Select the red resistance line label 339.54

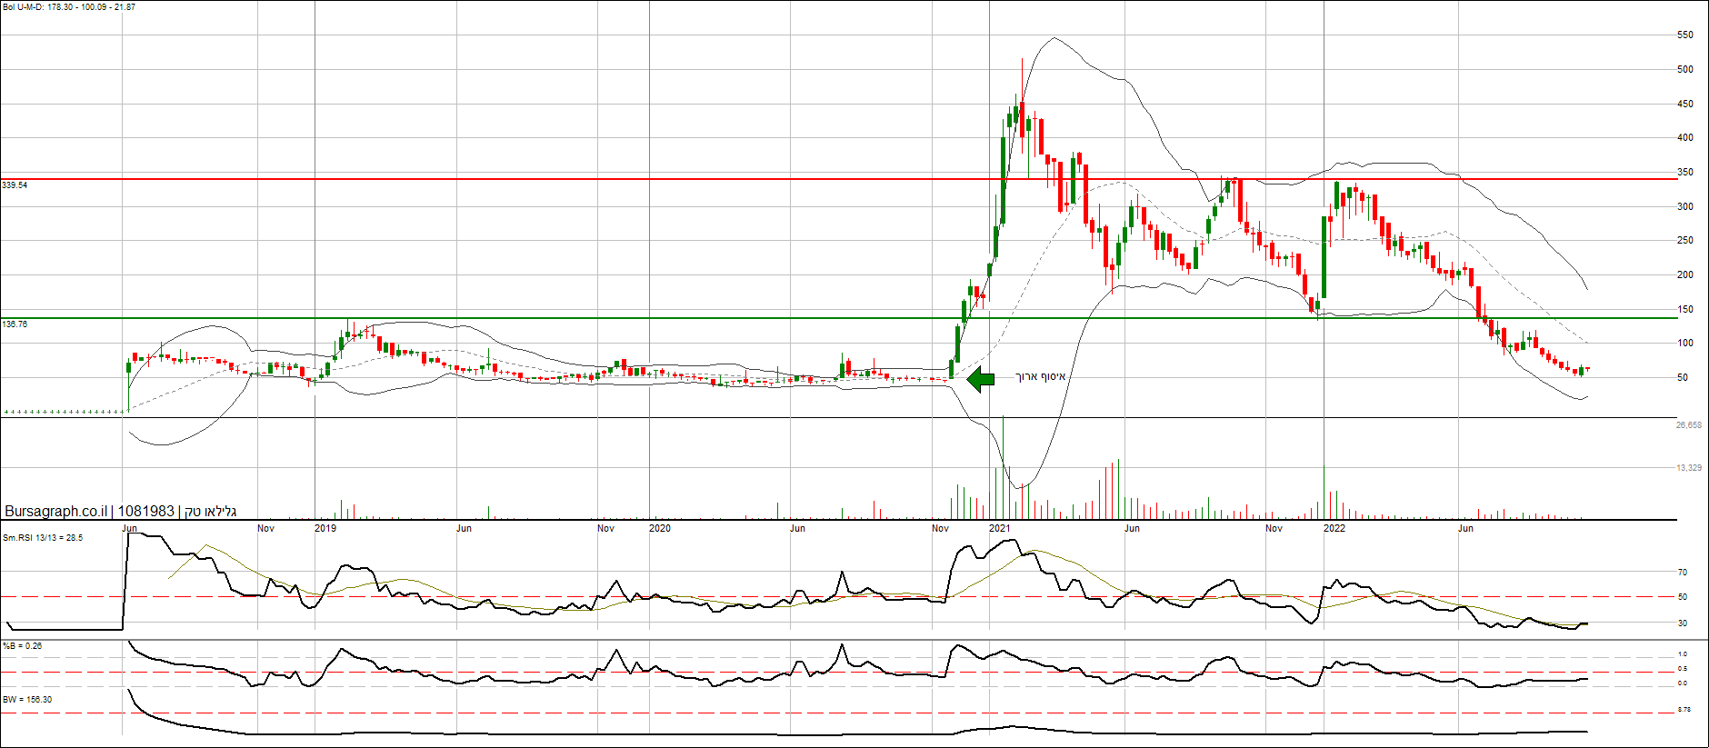(15, 185)
